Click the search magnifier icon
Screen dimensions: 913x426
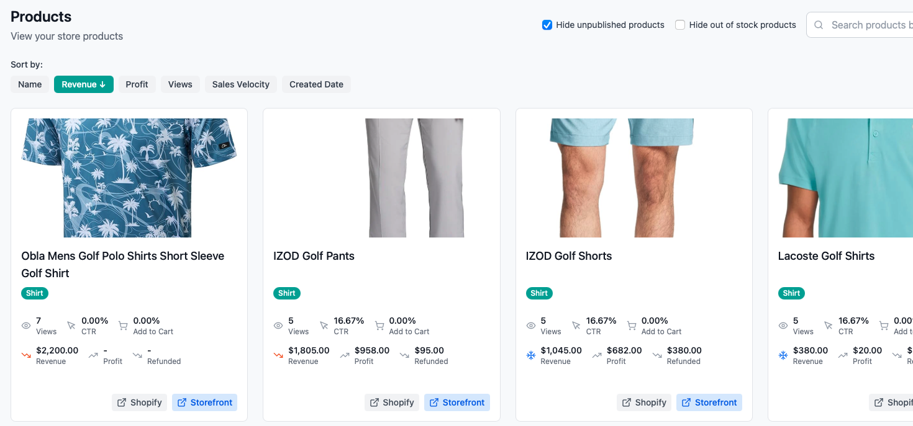818,25
